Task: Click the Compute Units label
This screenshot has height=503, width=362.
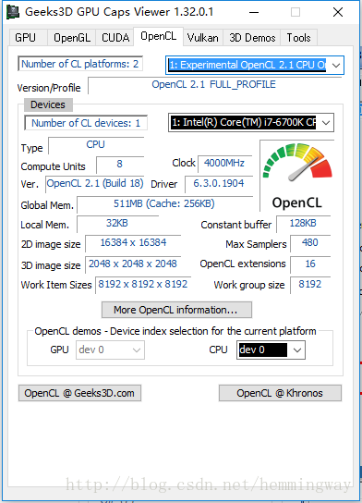Action: [x=54, y=166]
